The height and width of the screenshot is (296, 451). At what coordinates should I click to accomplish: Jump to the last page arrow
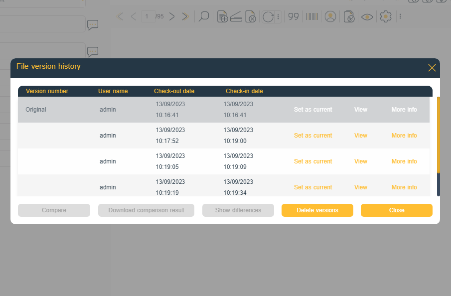[185, 16]
